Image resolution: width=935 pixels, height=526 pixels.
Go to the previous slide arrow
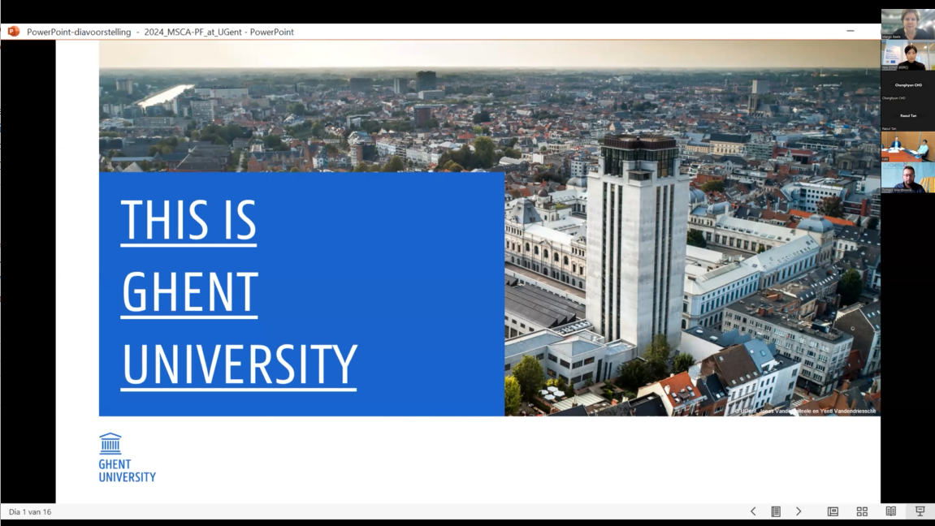753,511
